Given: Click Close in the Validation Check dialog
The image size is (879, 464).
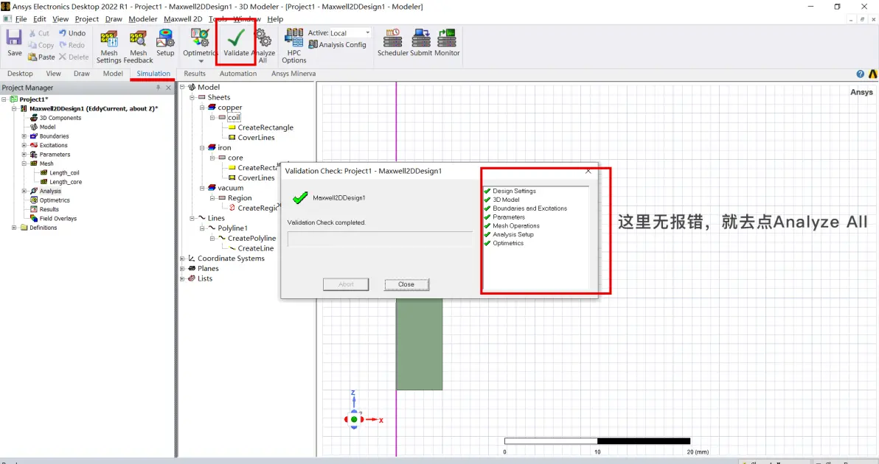Looking at the screenshot, I should 406,284.
